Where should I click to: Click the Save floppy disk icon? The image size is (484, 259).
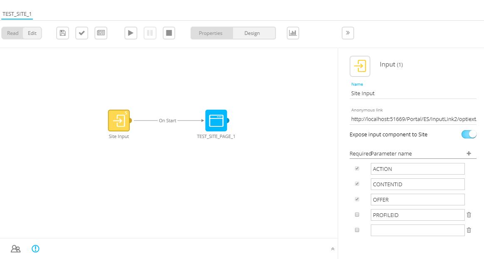point(62,33)
